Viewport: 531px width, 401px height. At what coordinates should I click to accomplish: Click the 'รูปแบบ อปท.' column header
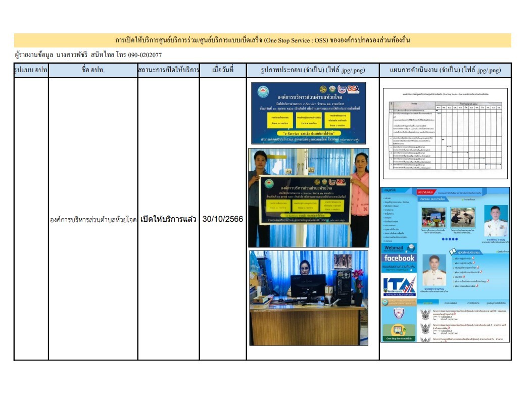click(31, 70)
